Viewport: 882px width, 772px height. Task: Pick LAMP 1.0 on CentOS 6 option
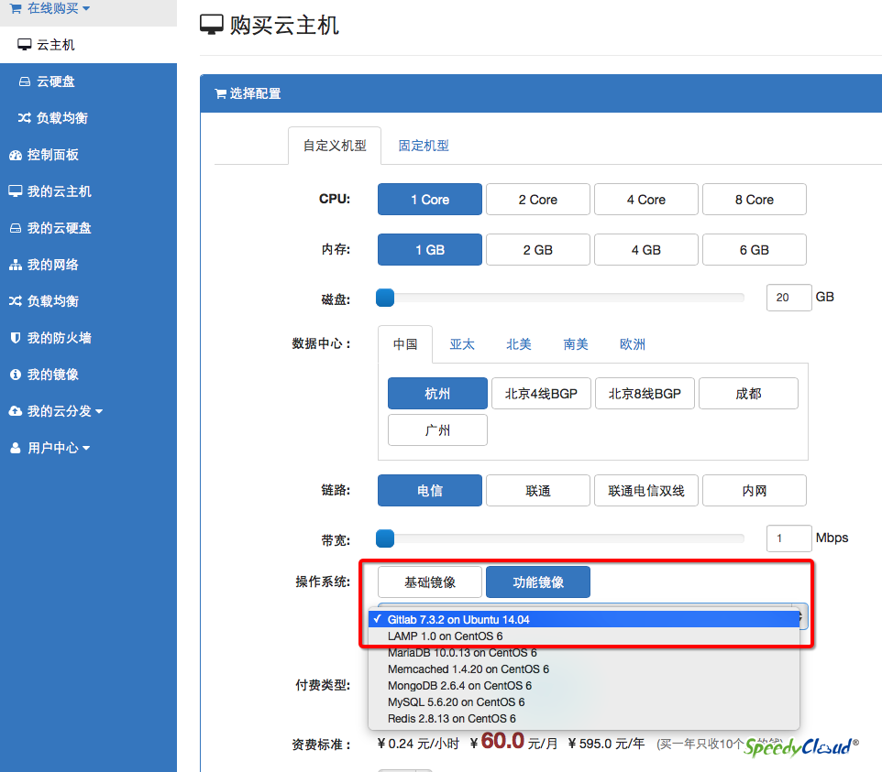coord(584,636)
